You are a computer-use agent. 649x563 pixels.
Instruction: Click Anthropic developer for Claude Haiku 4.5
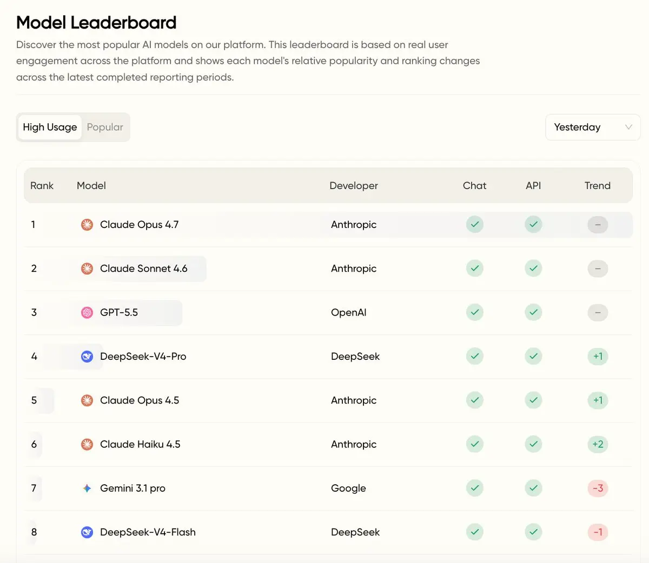[354, 444]
